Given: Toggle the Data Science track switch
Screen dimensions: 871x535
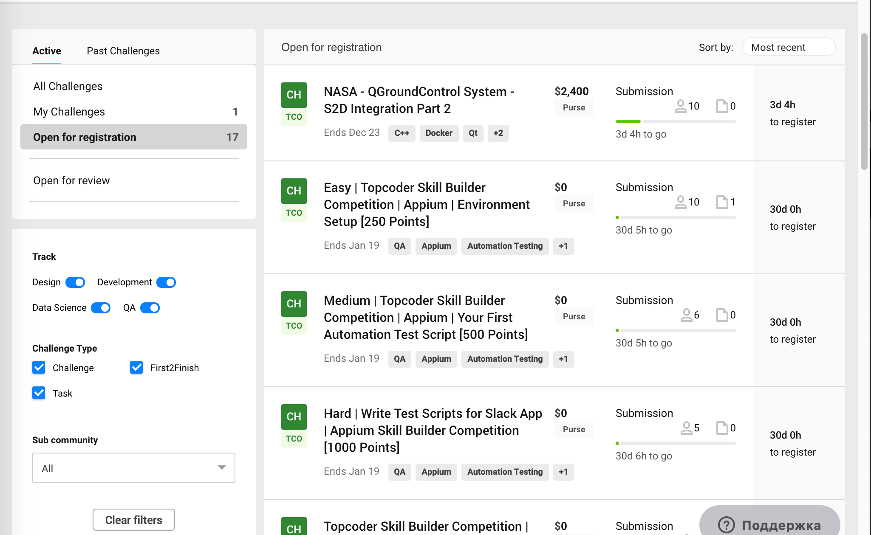Looking at the screenshot, I should coord(101,308).
